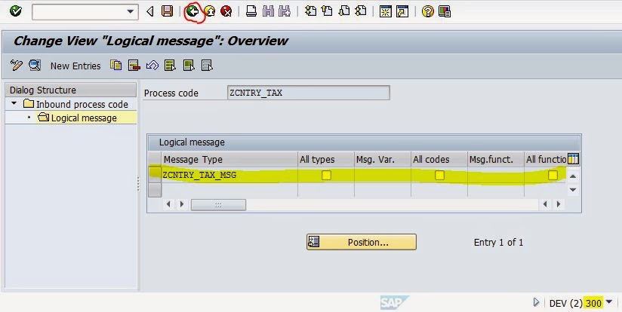
Task: Click the New Entries button
Action: [x=75, y=66]
